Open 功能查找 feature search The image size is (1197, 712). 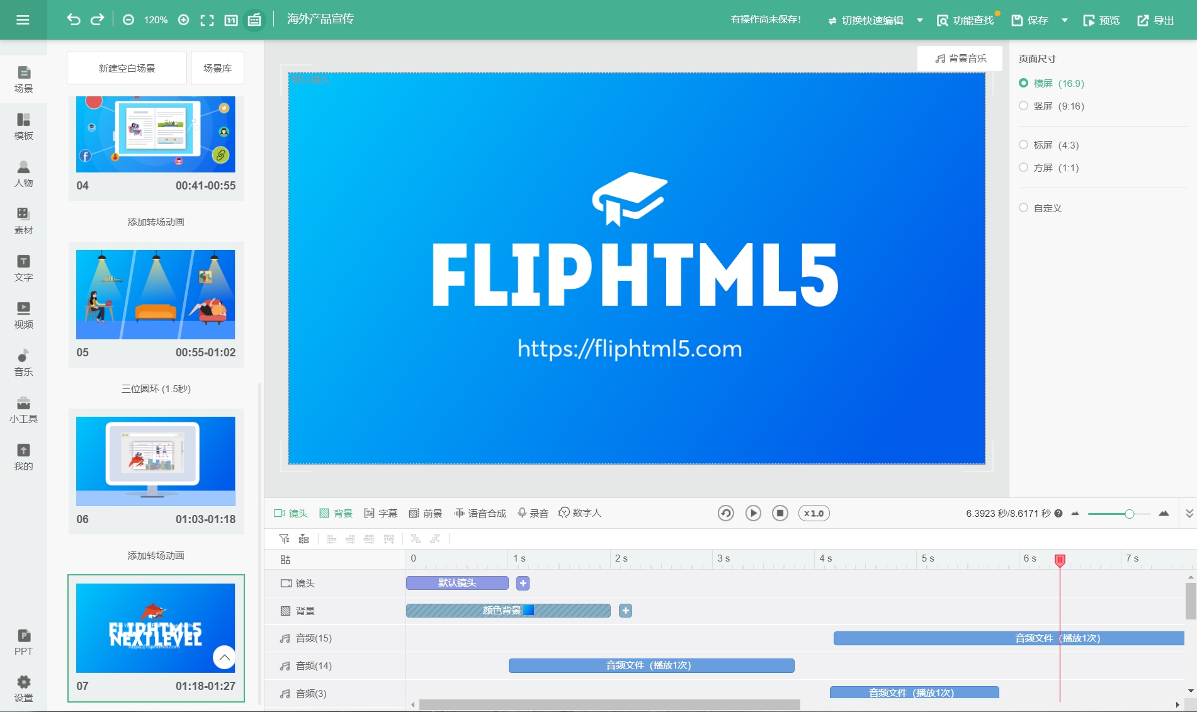pos(965,20)
